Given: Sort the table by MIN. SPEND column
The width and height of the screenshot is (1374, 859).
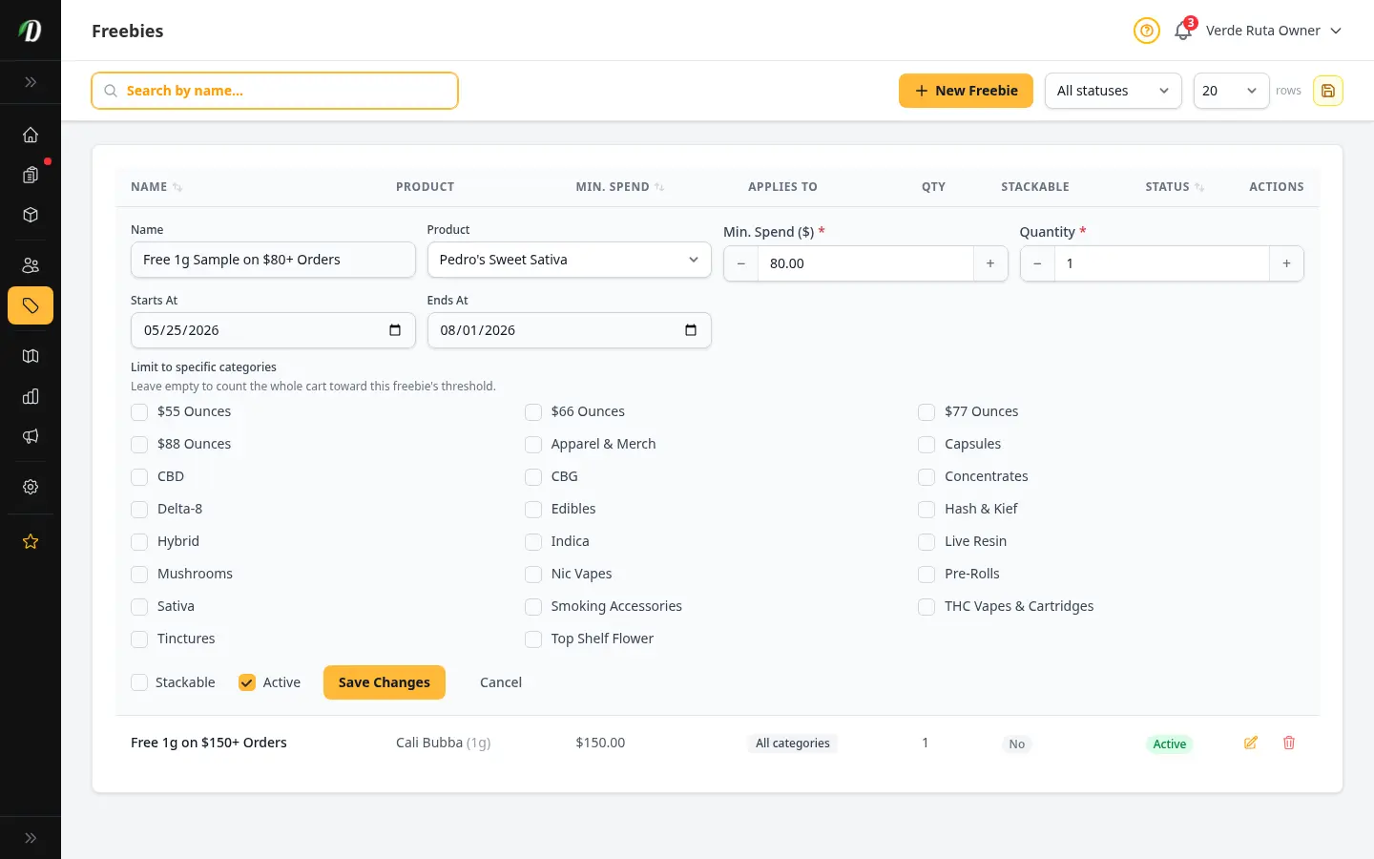Looking at the screenshot, I should (620, 187).
